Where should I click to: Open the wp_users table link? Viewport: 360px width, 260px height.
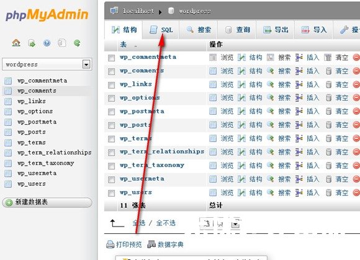[x=136, y=192]
